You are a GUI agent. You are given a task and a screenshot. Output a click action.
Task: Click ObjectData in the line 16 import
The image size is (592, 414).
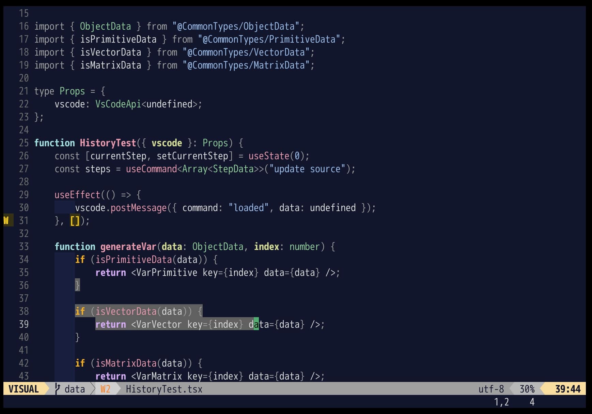(x=105, y=26)
